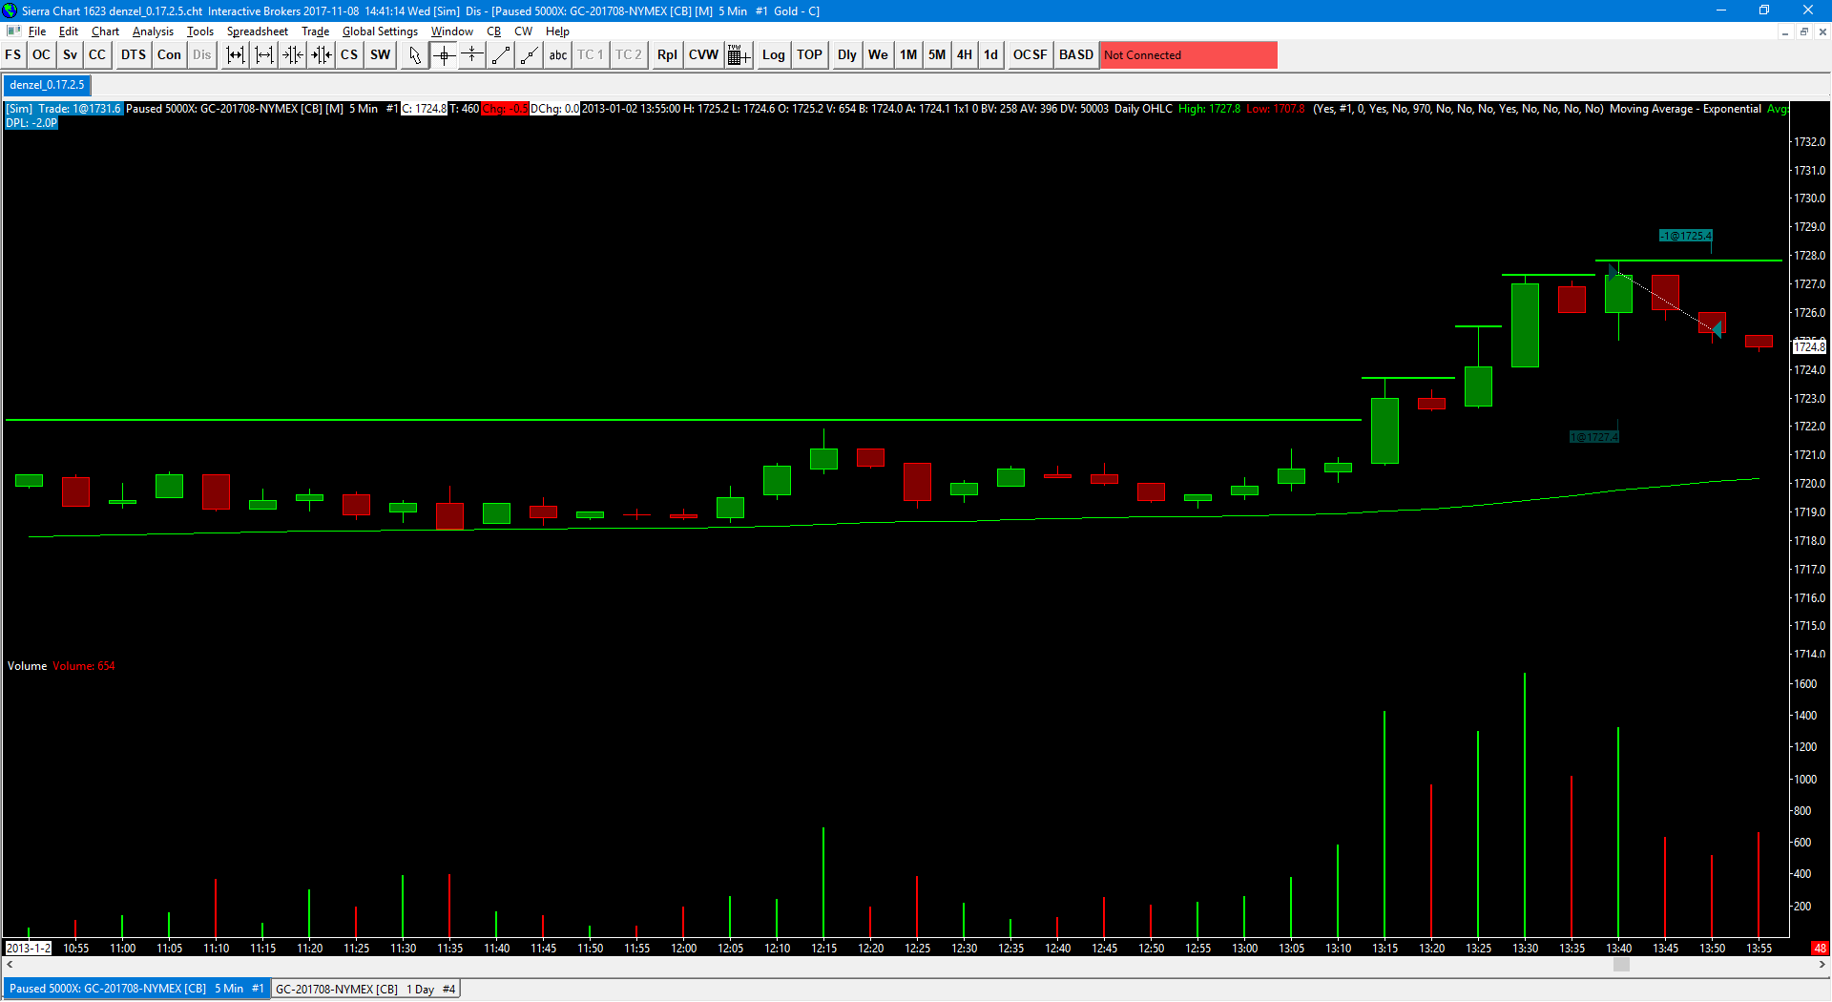Click the expand bar spacing icon
1832x1002 pixels.
tap(236, 55)
